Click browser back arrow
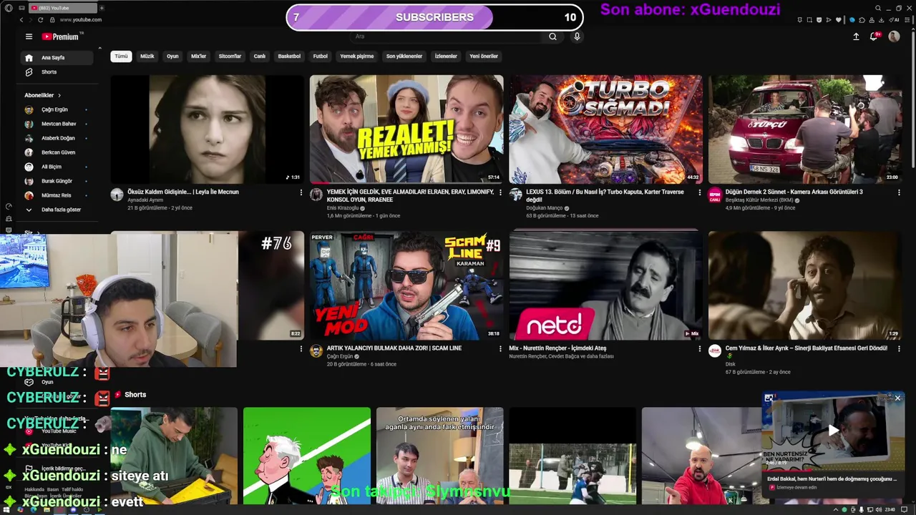Image resolution: width=916 pixels, height=515 pixels. tap(21, 20)
